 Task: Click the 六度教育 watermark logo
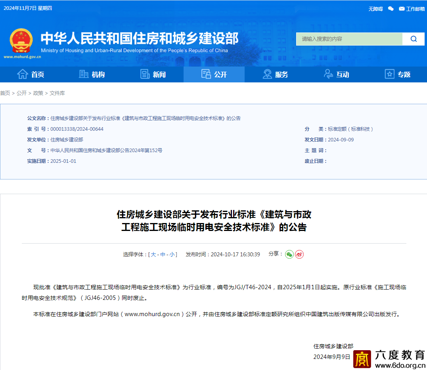coord(362,359)
